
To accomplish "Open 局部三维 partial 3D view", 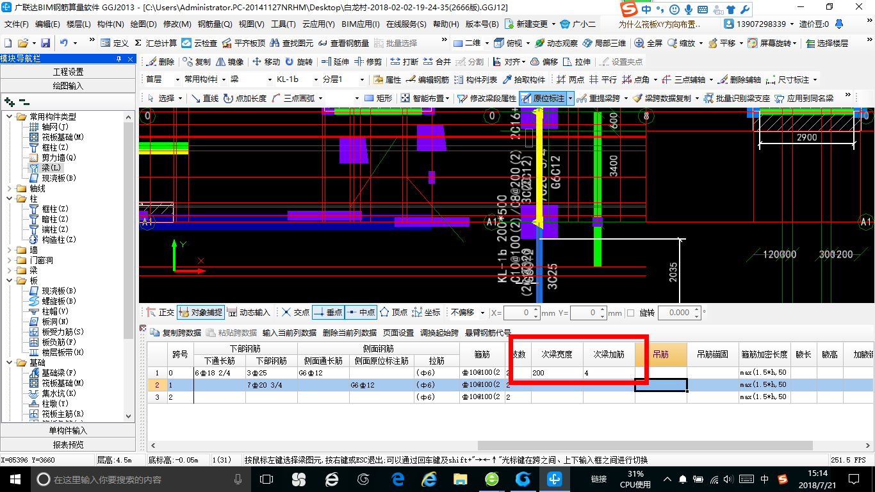I will click(x=604, y=43).
